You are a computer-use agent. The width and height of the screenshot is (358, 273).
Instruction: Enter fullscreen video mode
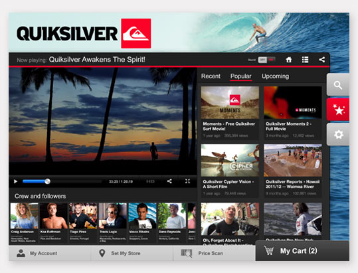187,181
